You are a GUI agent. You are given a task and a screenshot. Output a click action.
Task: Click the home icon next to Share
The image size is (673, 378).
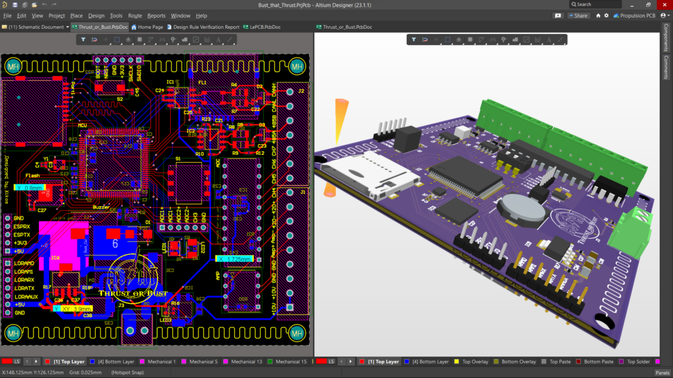(598, 15)
